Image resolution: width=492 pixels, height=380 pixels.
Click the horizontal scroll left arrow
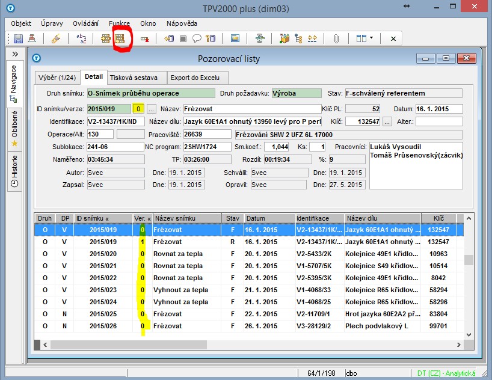click(45, 345)
